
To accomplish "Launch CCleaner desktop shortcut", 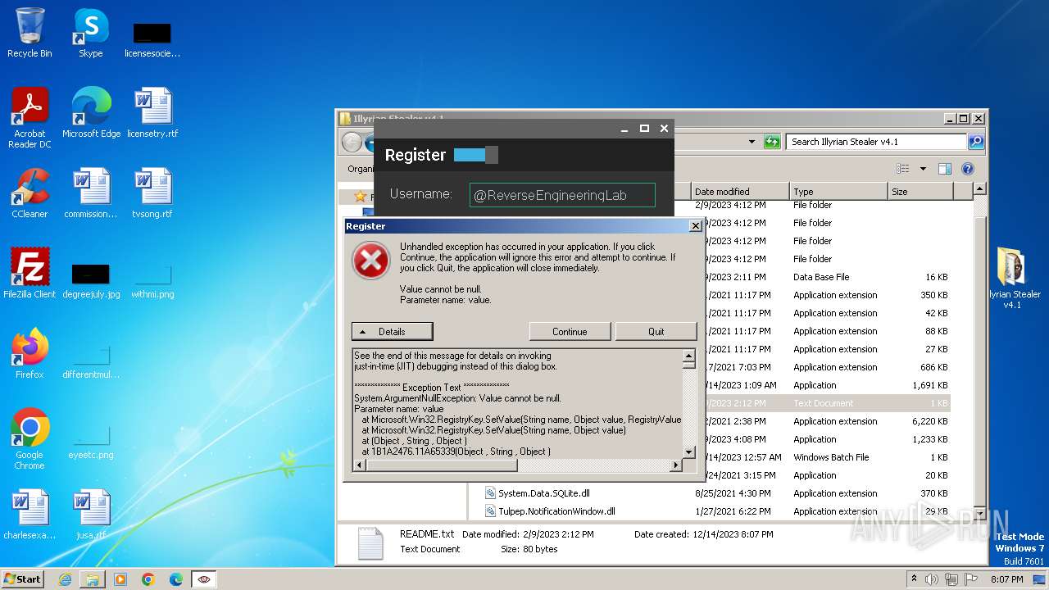I will pyautogui.click(x=30, y=193).
